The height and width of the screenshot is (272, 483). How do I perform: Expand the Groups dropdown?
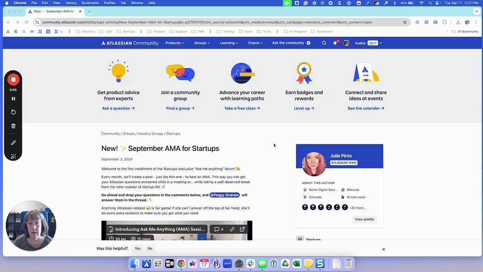tap(202, 43)
